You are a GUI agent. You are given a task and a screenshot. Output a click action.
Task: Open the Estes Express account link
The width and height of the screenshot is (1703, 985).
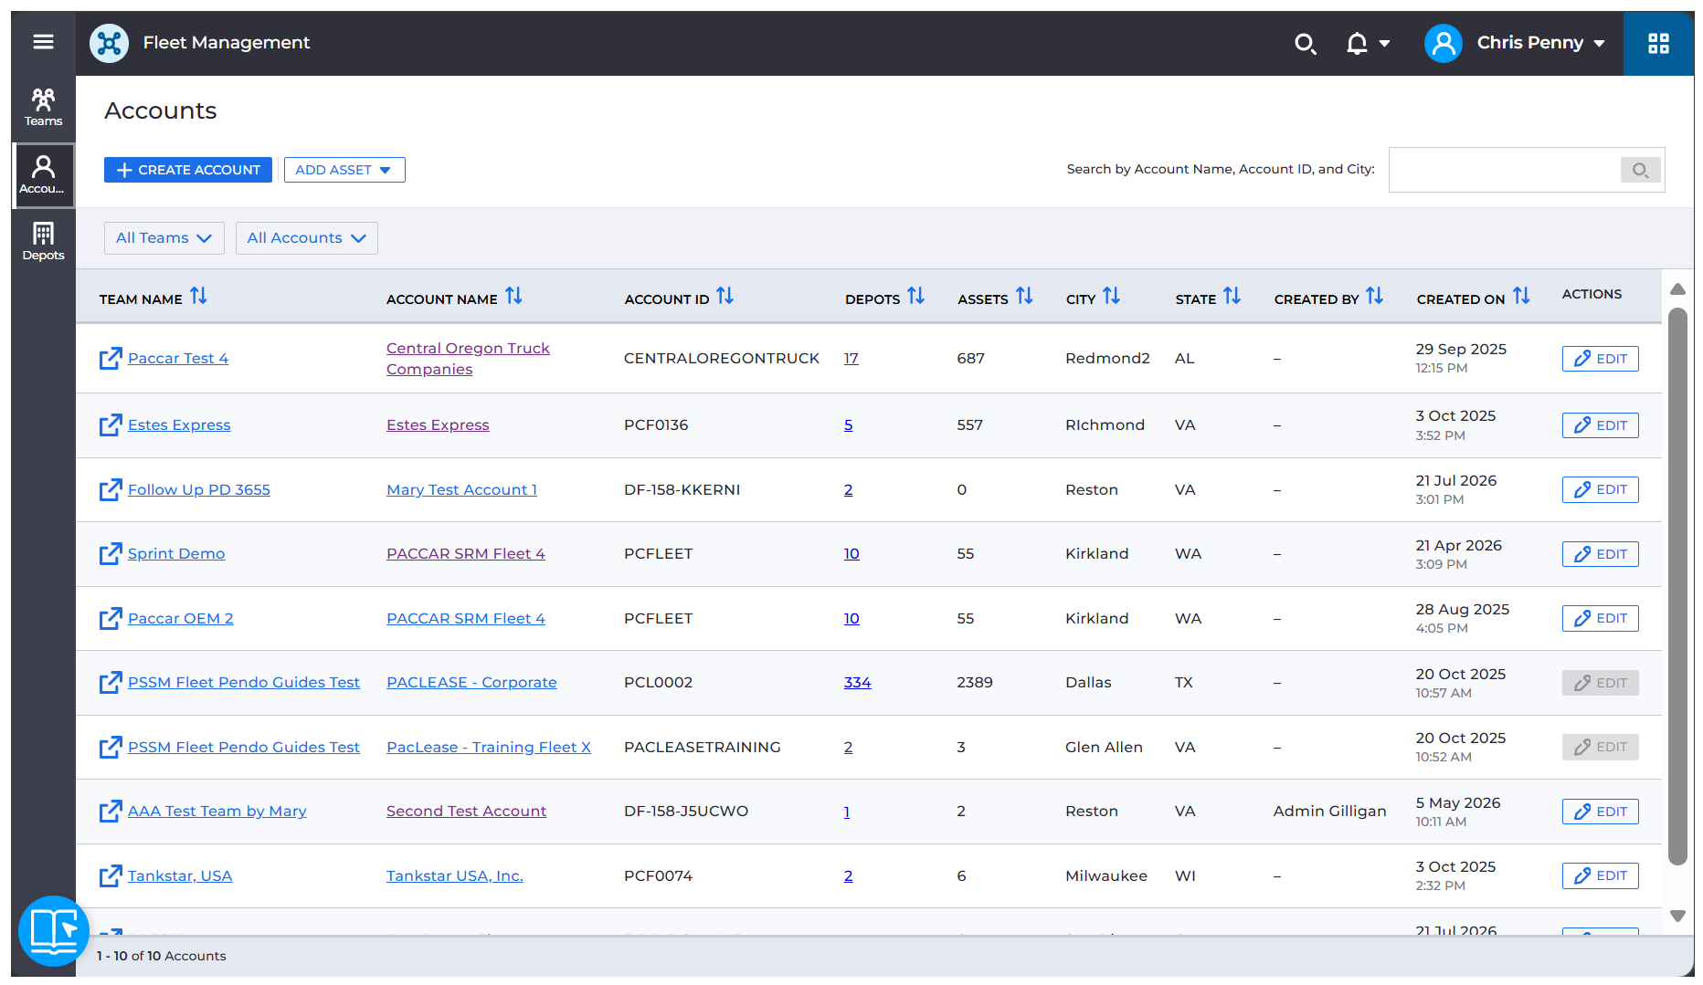coord(438,425)
